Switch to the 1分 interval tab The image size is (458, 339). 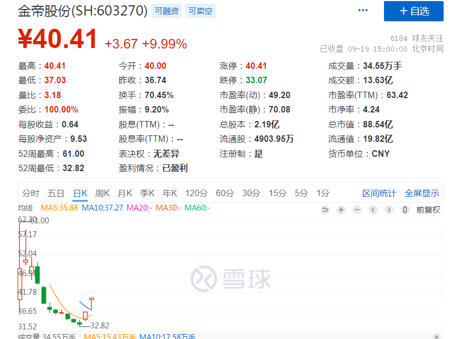point(323,193)
